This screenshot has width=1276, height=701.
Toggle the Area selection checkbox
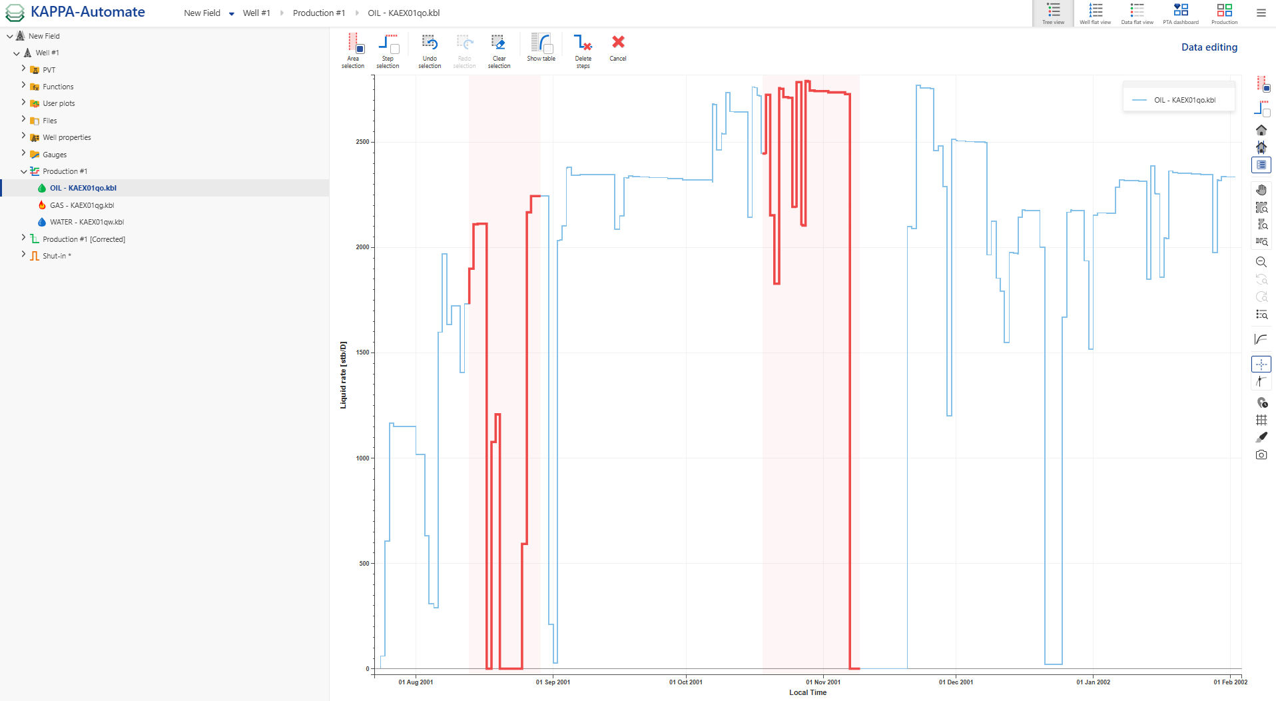point(360,49)
